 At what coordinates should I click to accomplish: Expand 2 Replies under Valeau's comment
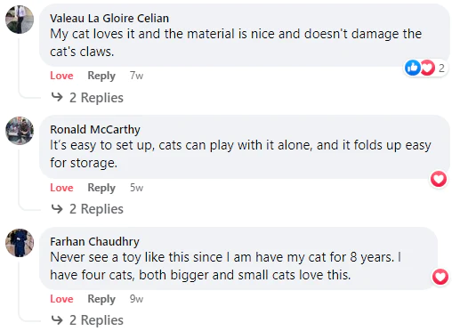pyautogui.click(x=96, y=98)
